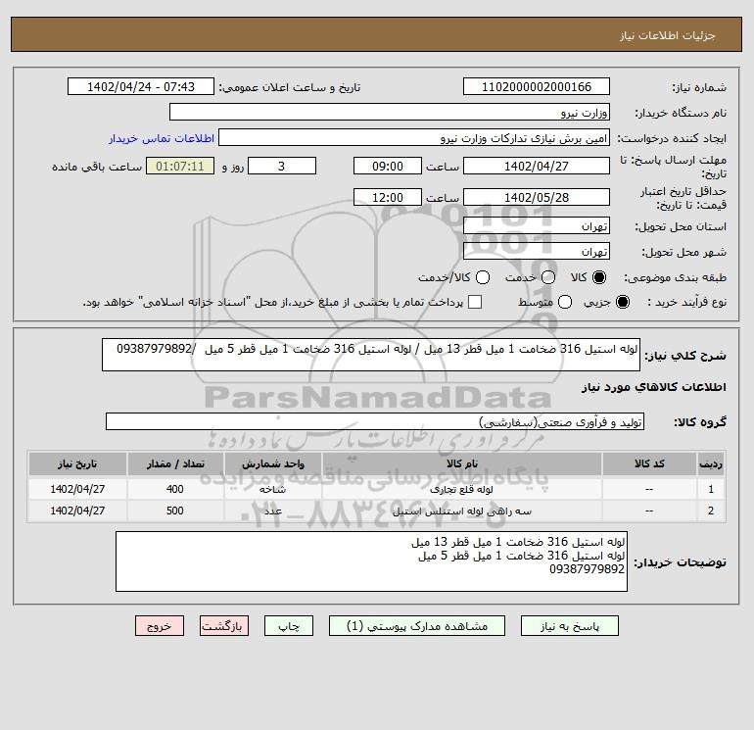Click the general description text box
Viewport: 754px width, 730px height.
point(371,355)
